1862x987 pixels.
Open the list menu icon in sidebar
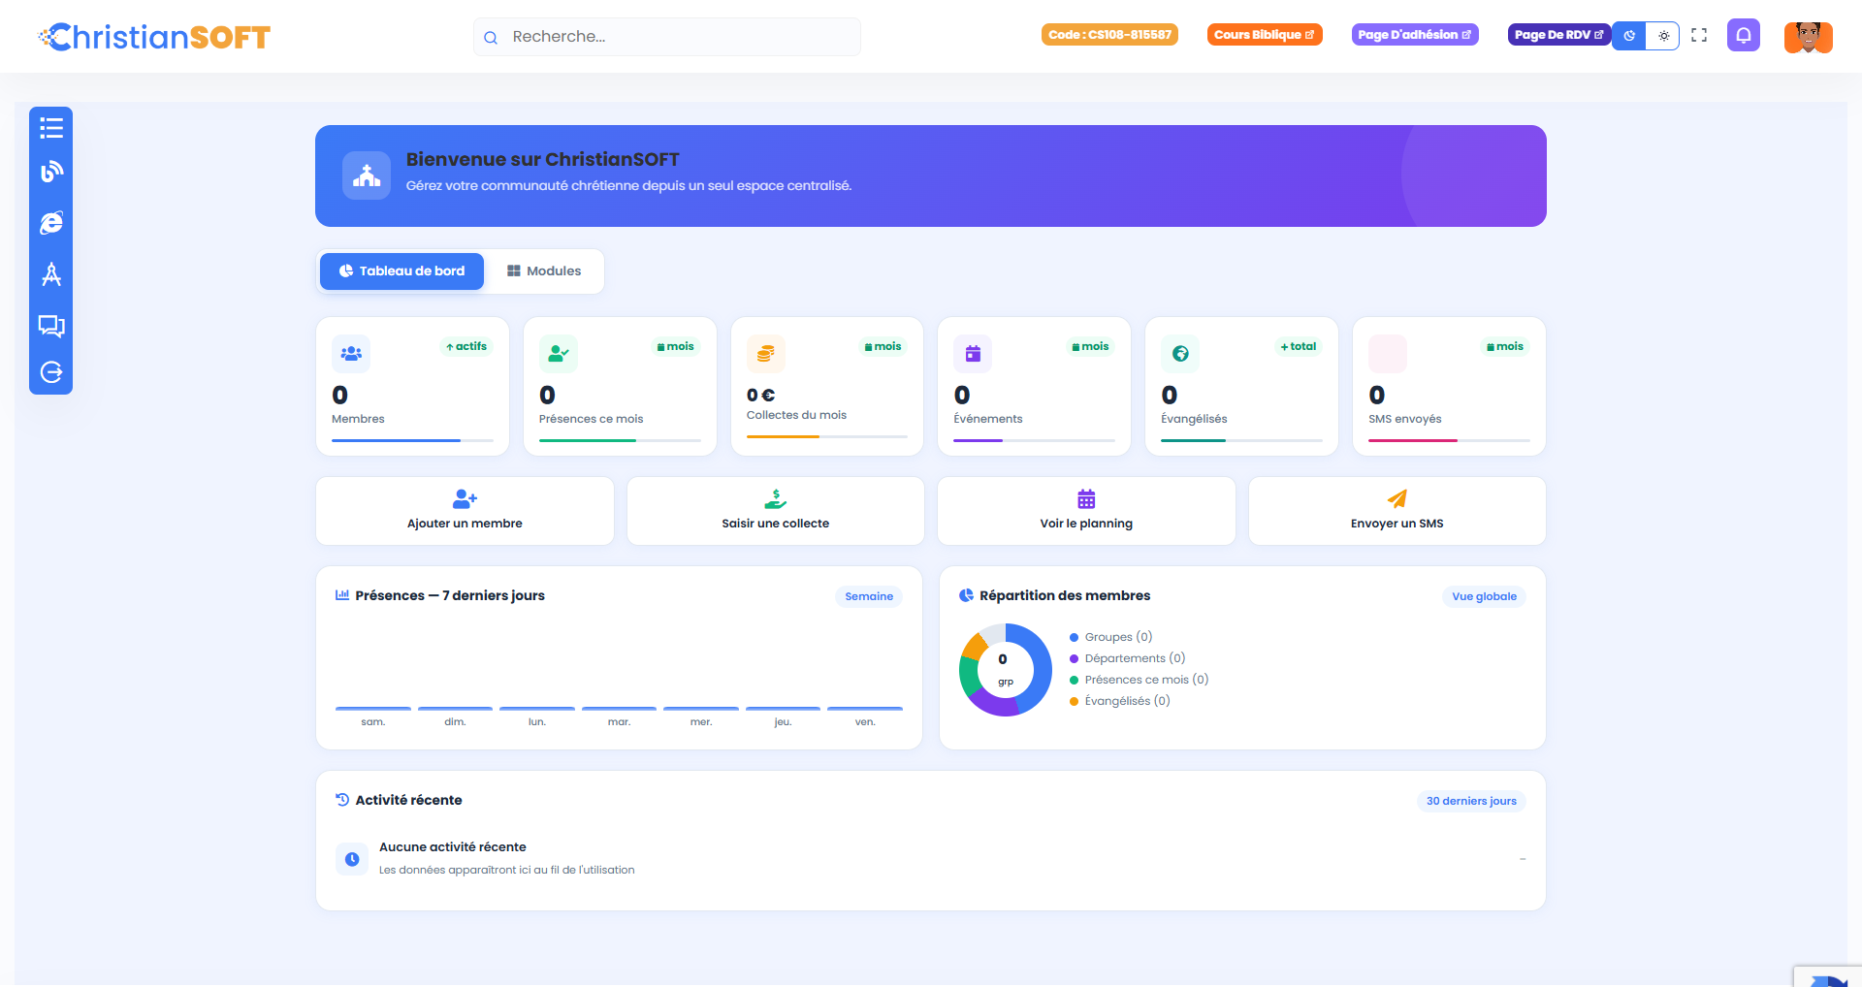pyautogui.click(x=51, y=128)
